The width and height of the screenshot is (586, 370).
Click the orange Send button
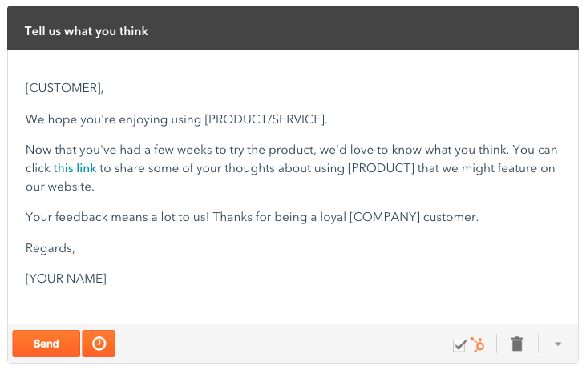[46, 344]
